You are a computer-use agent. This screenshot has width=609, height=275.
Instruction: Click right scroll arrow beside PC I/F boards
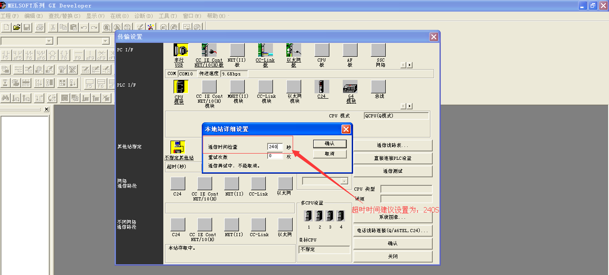(x=410, y=64)
